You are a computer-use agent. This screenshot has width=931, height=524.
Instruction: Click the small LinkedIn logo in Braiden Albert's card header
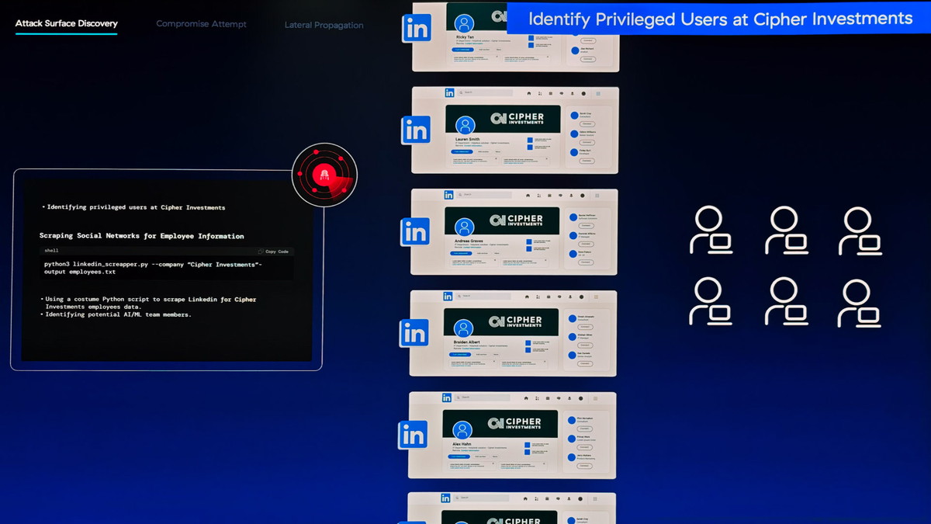point(448,296)
